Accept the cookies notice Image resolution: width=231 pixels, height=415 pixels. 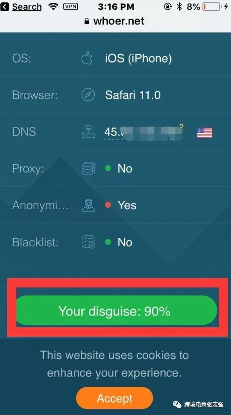coord(115,398)
